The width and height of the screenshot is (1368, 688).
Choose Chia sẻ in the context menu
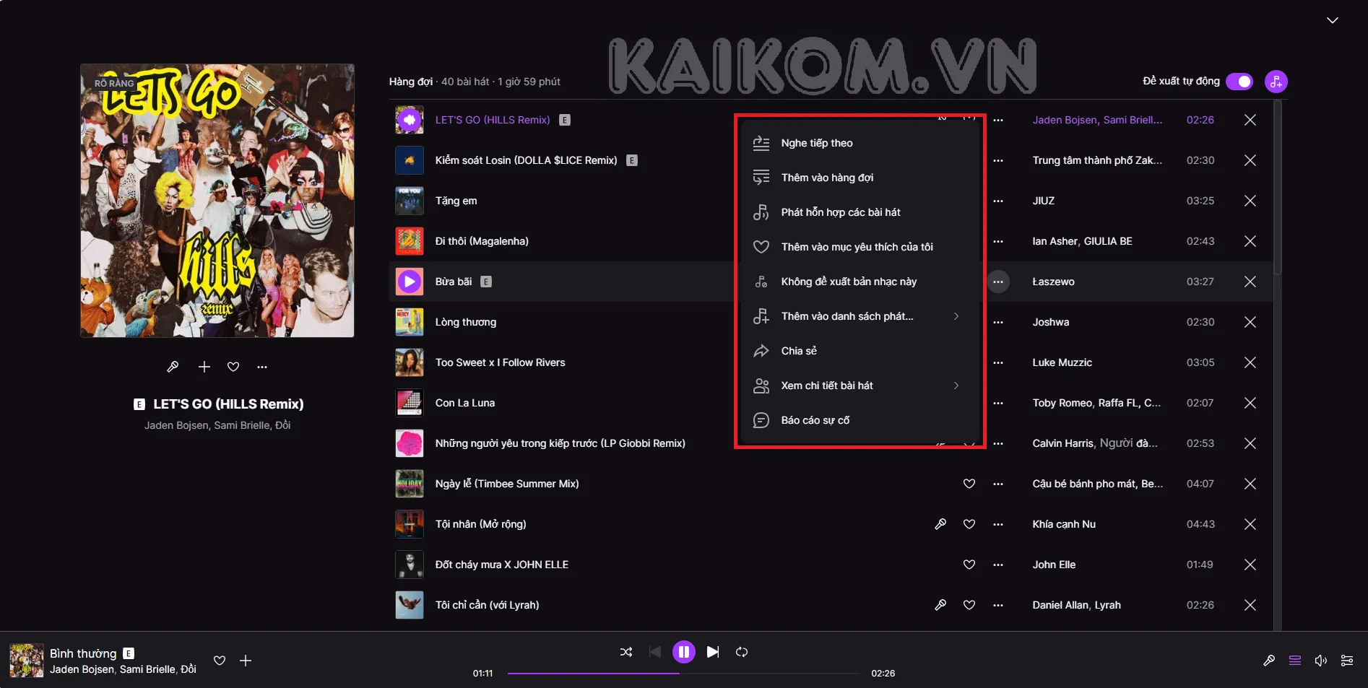click(798, 351)
